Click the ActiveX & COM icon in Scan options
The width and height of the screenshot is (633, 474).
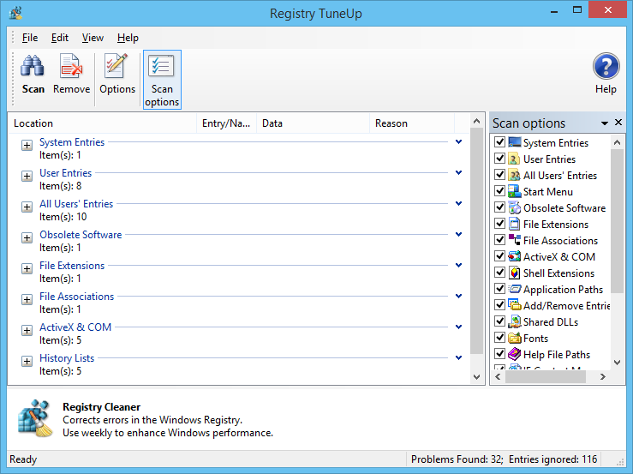pos(514,256)
